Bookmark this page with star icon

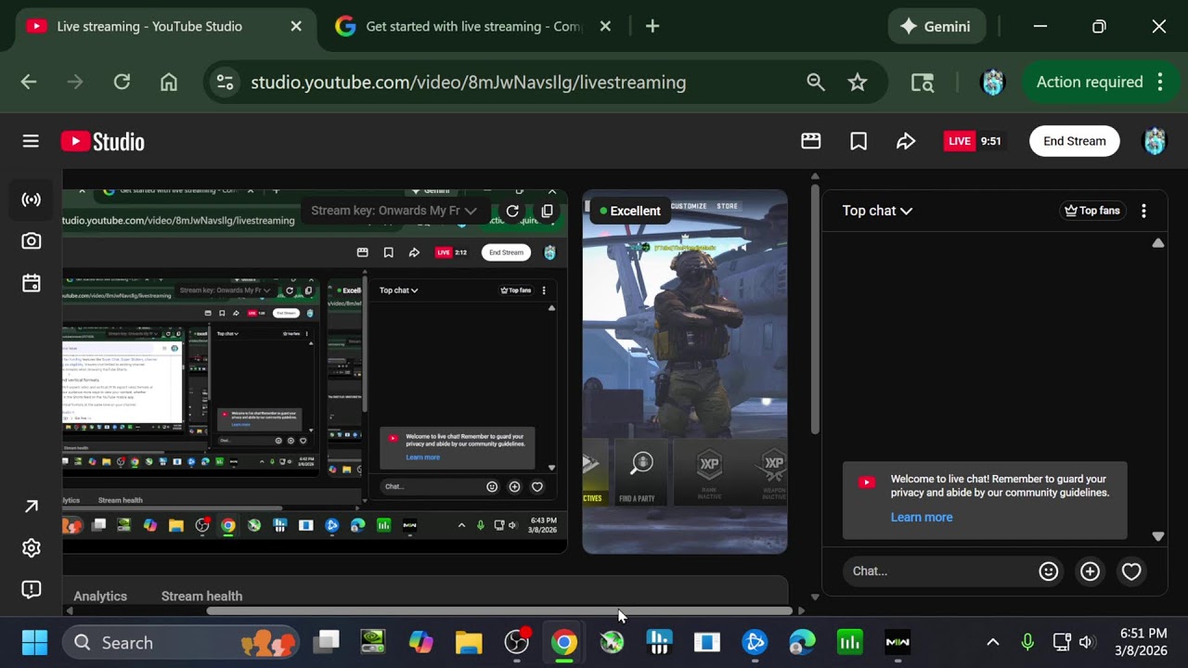(858, 83)
